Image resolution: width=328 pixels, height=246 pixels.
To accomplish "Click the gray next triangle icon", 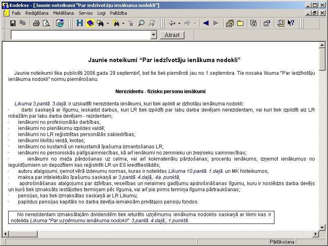I will coord(216,23).
